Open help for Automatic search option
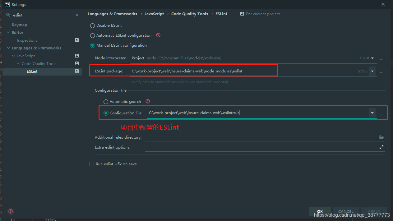 coord(148,101)
